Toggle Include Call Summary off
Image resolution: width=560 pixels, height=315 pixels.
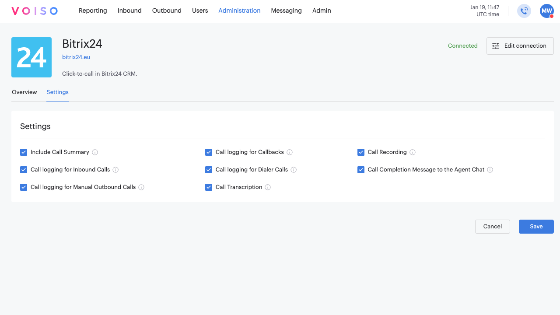pos(24,152)
